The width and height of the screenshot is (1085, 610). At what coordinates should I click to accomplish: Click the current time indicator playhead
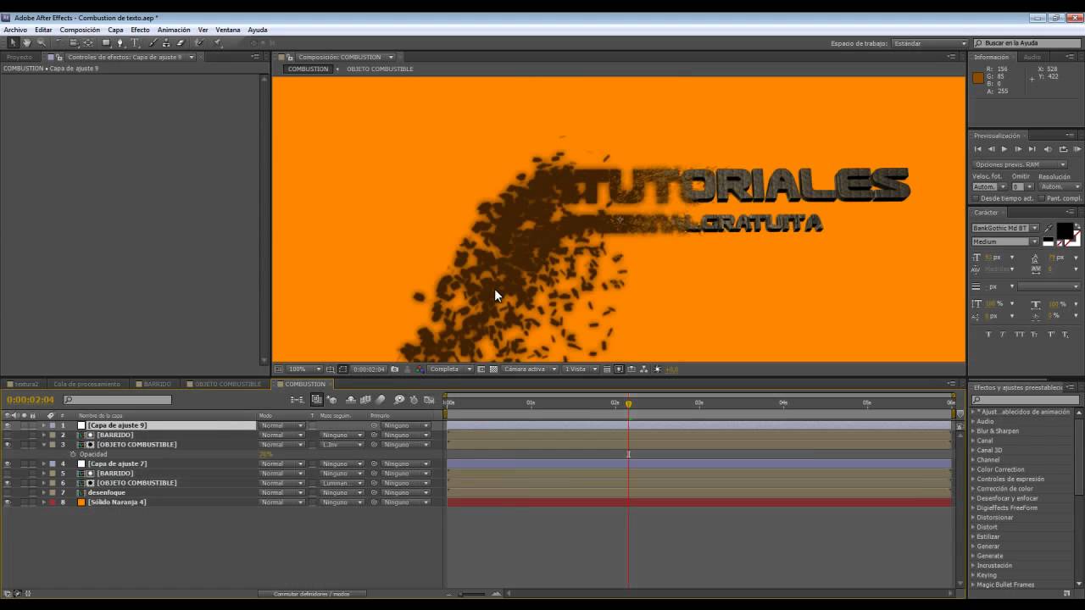tap(628, 404)
